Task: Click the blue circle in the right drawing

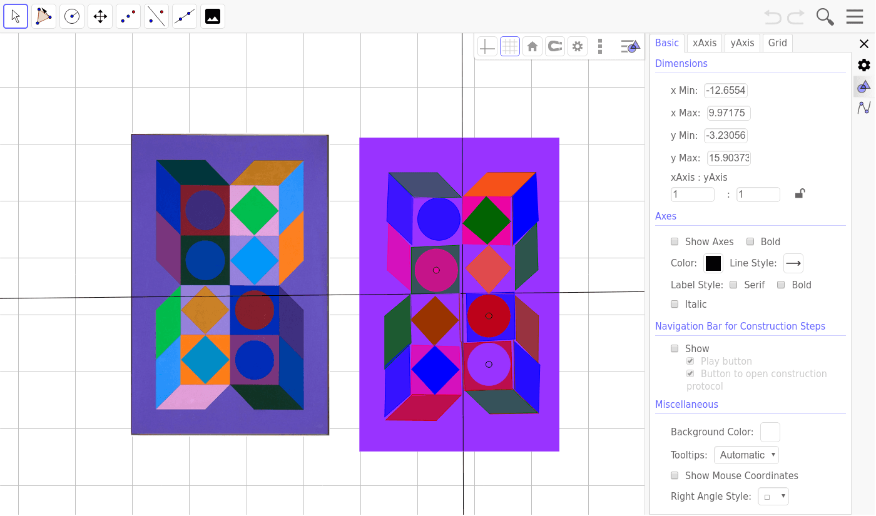Action: tap(439, 219)
